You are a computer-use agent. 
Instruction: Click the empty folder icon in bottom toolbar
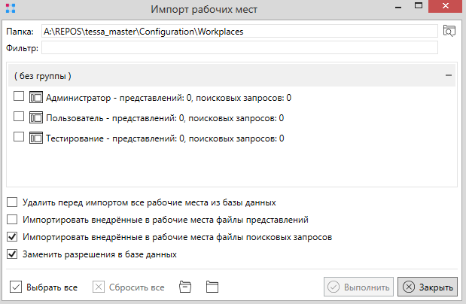212,287
